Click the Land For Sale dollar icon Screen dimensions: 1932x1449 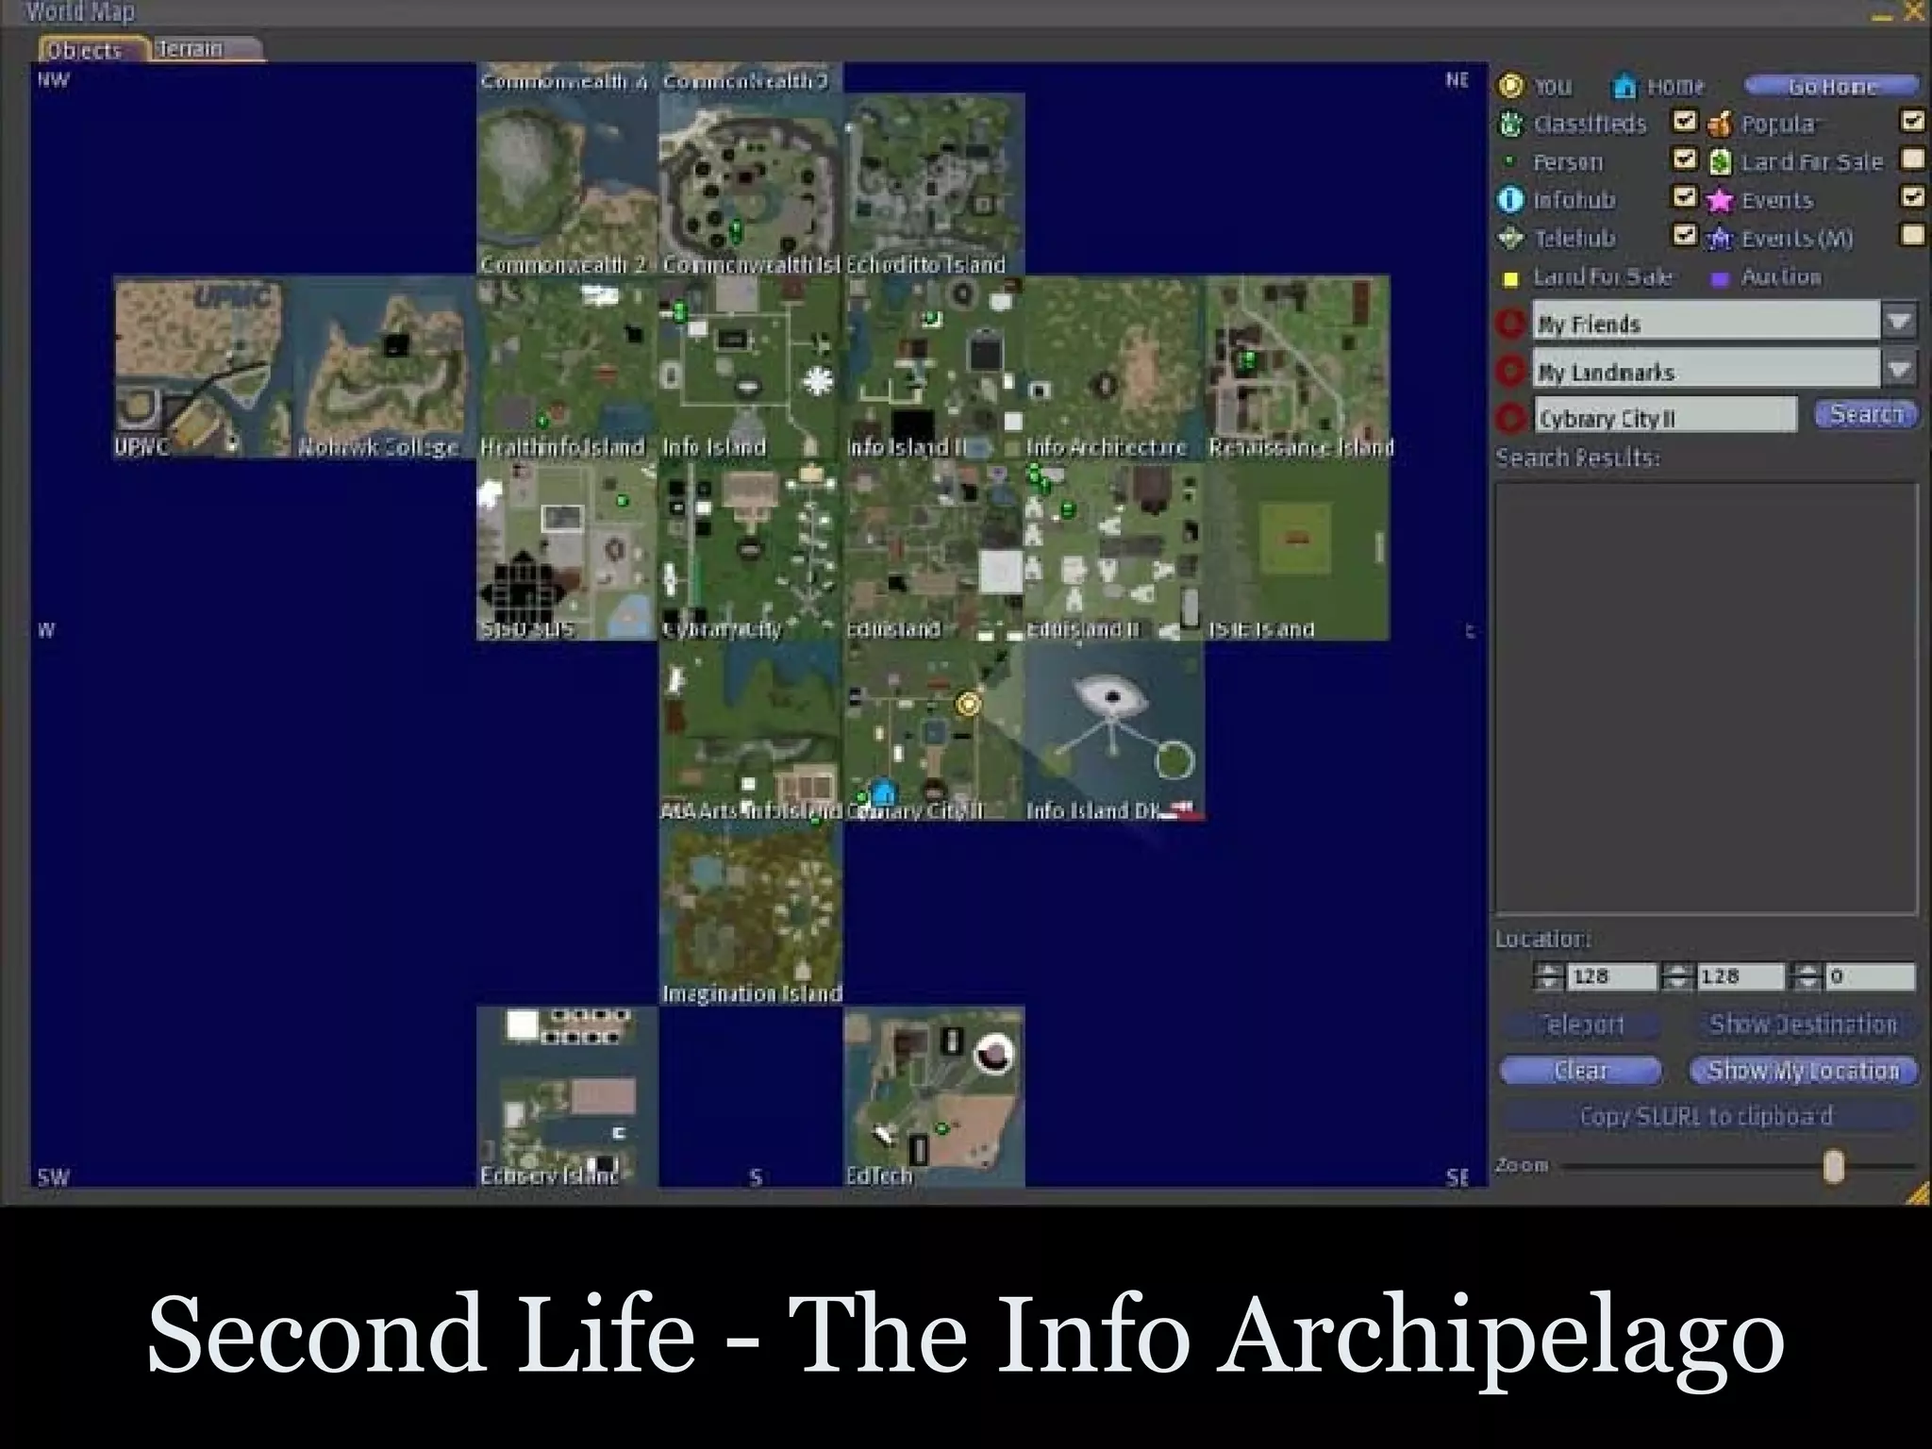[1721, 161]
